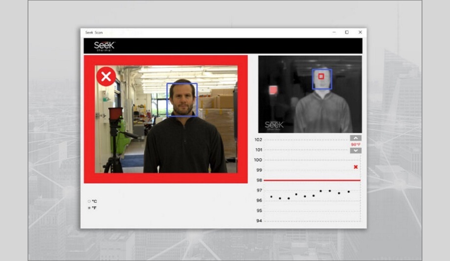The height and width of the screenshot is (261, 450).
Task: Click the red X fail indicator icon
Action: tap(106, 76)
